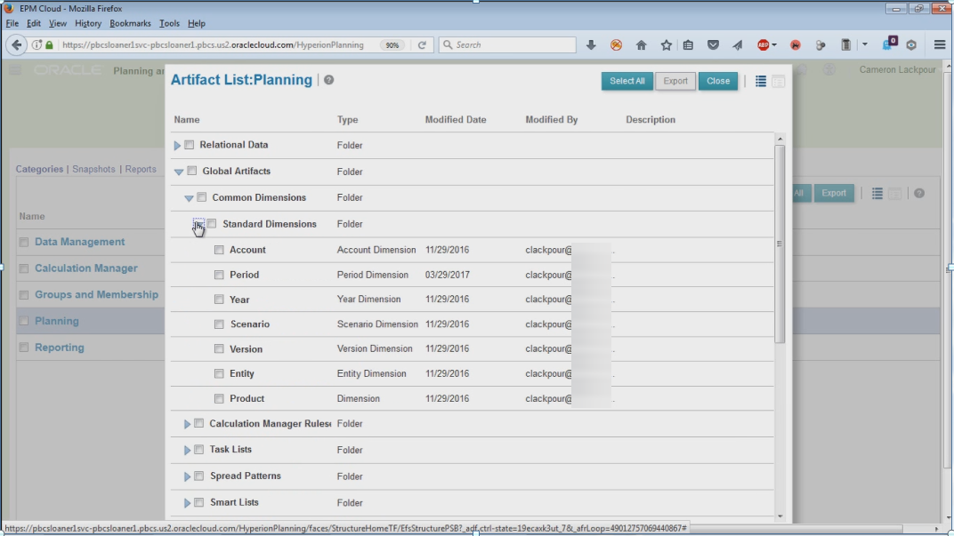Open Pocket save icon
The height and width of the screenshot is (536, 954).
pyautogui.click(x=713, y=45)
